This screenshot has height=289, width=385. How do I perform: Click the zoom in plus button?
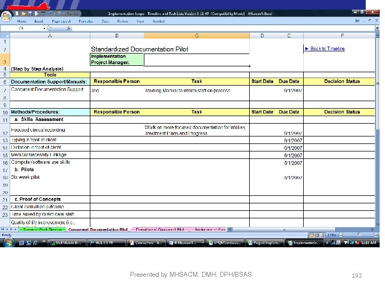coord(376,235)
